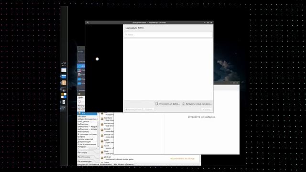
Task: Select the 'Веб-серверы' category
Action: pyautogui.click(x=87, y=132)
